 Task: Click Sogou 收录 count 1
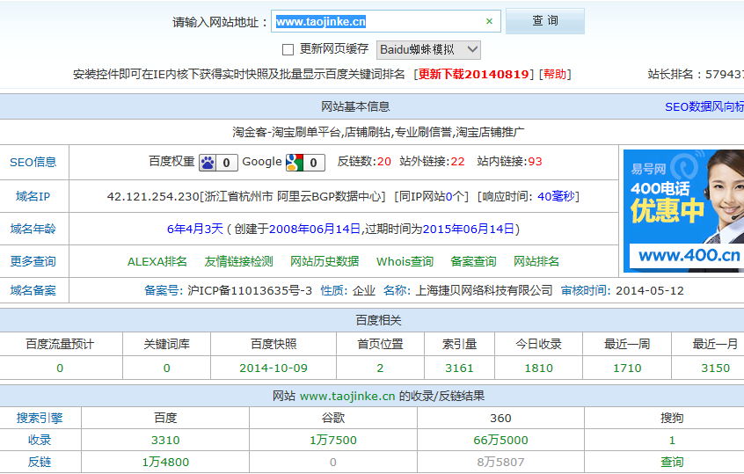672,441
